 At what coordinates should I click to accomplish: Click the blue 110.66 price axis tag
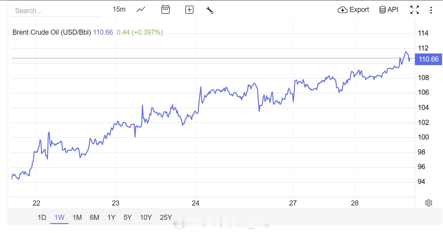point(429,59)
